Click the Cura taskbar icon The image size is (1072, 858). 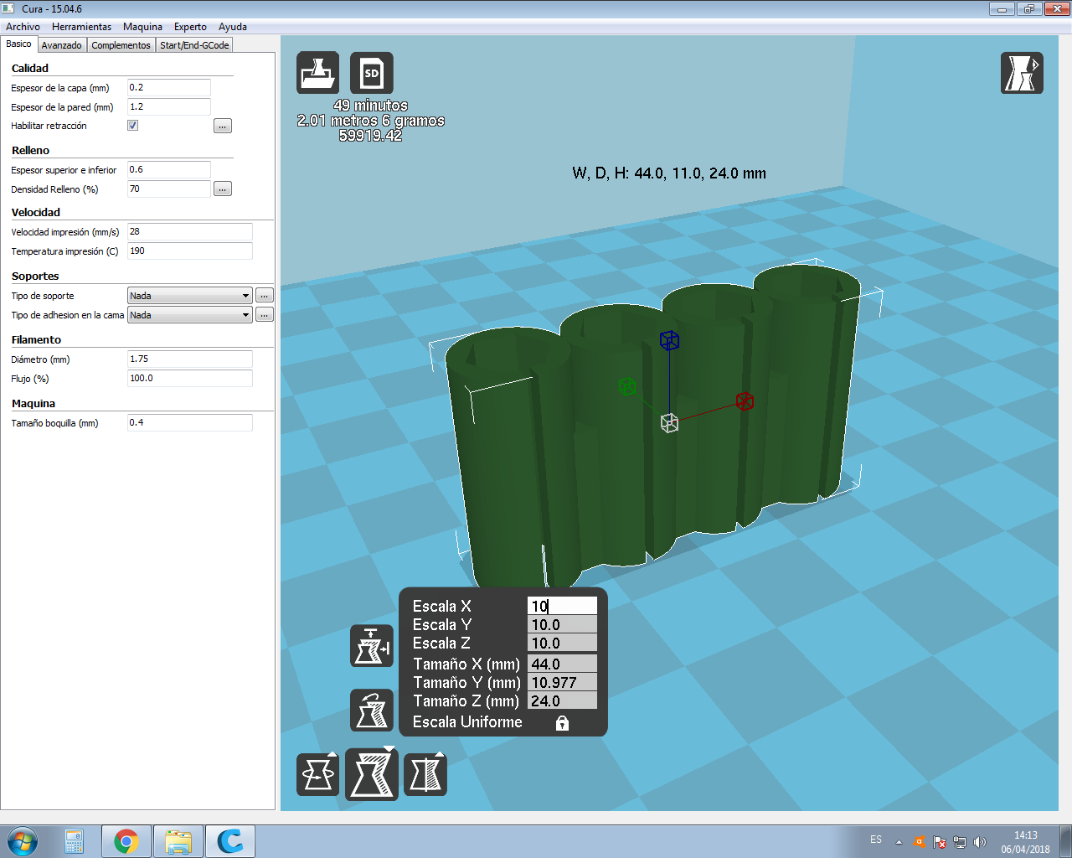coord(230,841)
